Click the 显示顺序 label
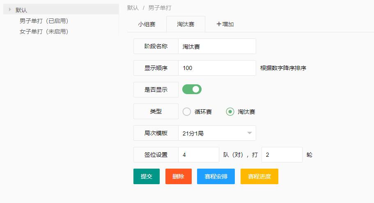This screenshot has height=203, width=374. [x=156, y=68]
